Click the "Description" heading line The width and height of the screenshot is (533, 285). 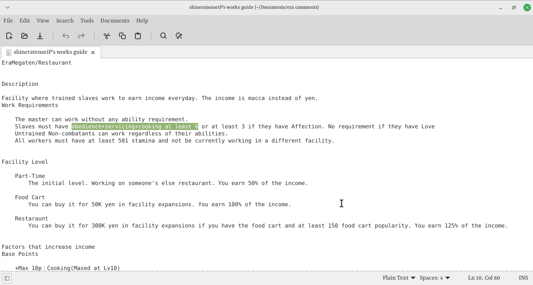point(20,84)
